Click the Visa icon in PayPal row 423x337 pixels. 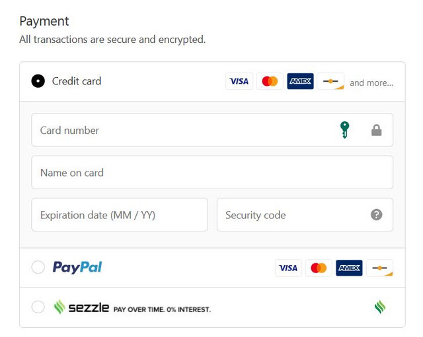click(x=288, y=268)
